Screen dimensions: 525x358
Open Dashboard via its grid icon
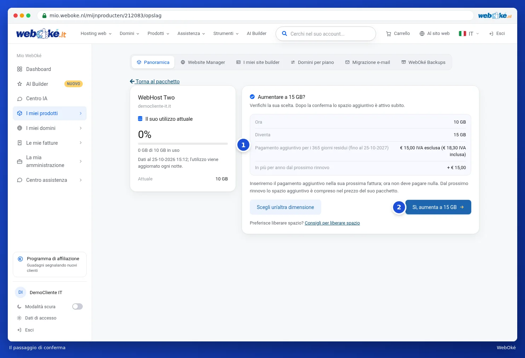point(20,69)
